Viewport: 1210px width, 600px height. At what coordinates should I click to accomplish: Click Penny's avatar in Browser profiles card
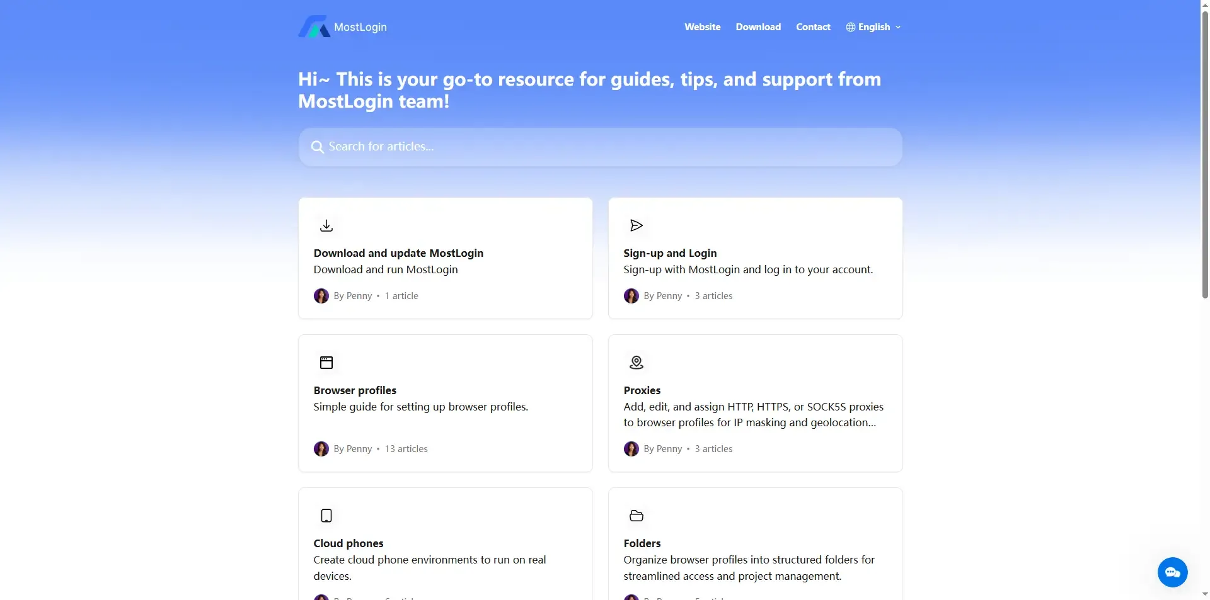pyautogui.click(x=321, y=449)
